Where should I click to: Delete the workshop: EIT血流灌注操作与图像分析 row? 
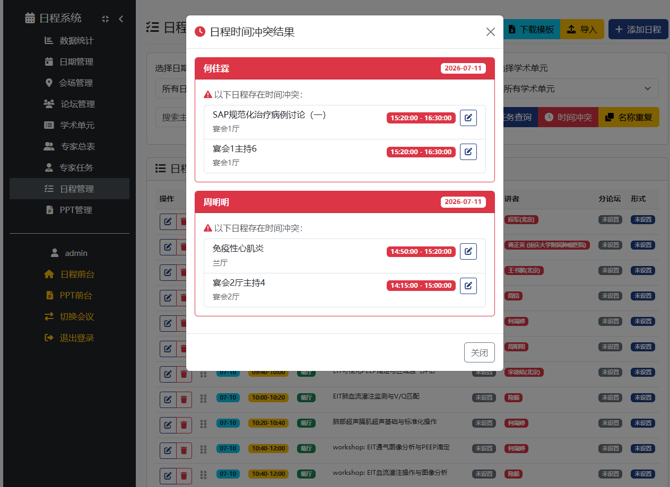tap(184, 476)
